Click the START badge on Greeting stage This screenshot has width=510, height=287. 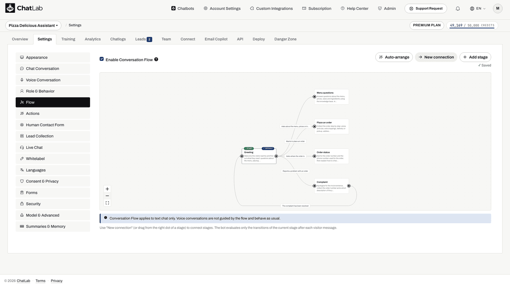click(x=249, y=148)
